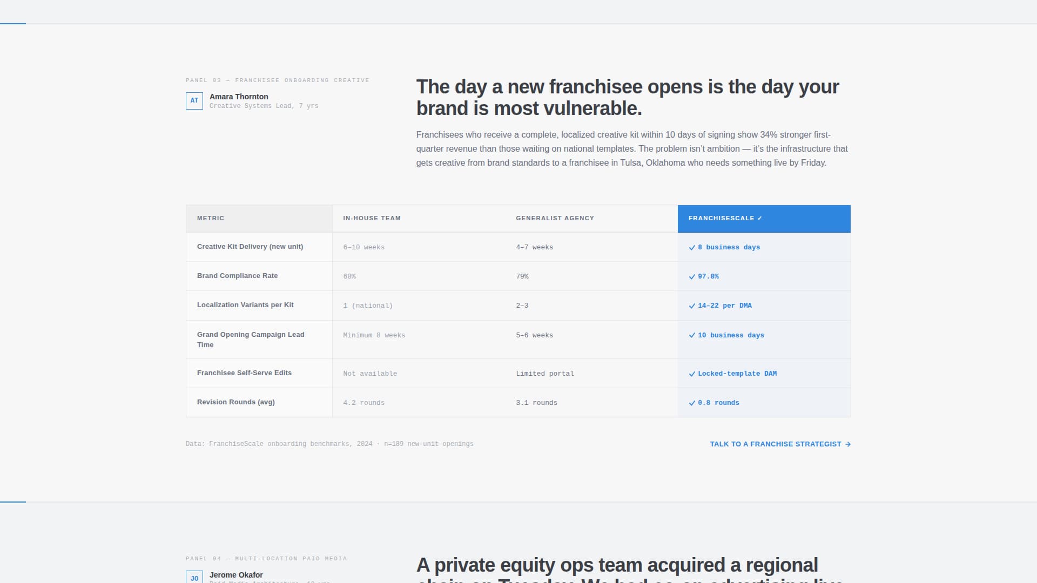
Task: Select the 1 (national) cell
Action: pos(419,306)
